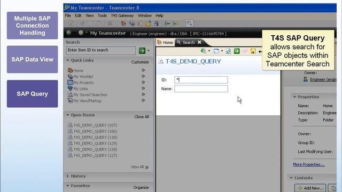Click the green arrows toolbar icon
Viewport: 342px width, 192px height.
tap(176, 23)
